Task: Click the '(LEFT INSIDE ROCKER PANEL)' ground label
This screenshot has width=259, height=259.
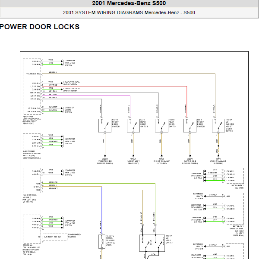Action: click(x=190, y=162)
